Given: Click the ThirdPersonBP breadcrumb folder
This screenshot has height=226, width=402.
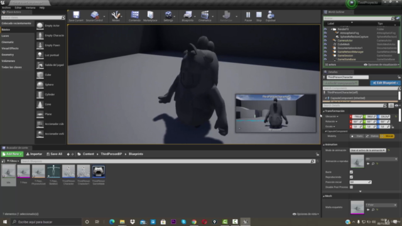Looking at the screenshot, I should pyautogui.click(x=111, y=154).
